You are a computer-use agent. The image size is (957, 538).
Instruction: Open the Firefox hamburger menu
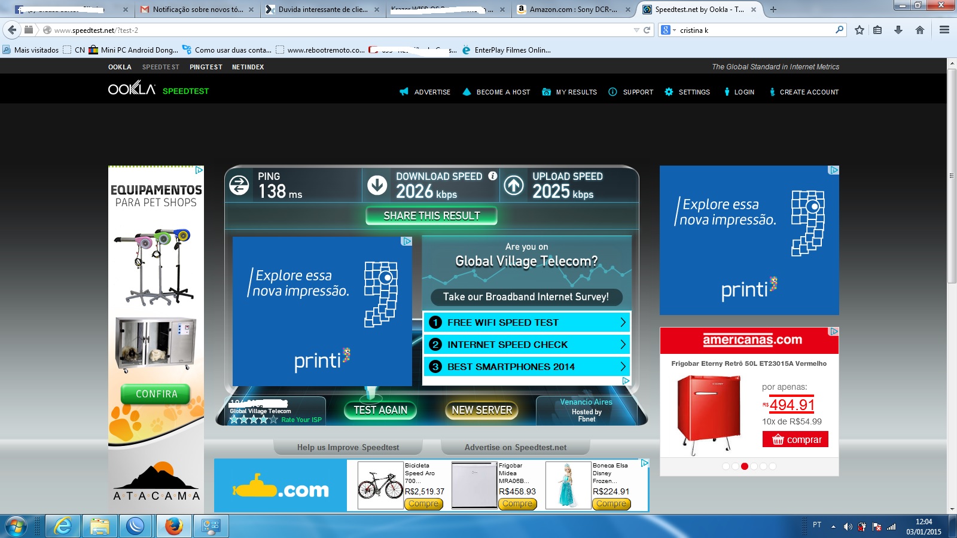click(x=944, y=30)
